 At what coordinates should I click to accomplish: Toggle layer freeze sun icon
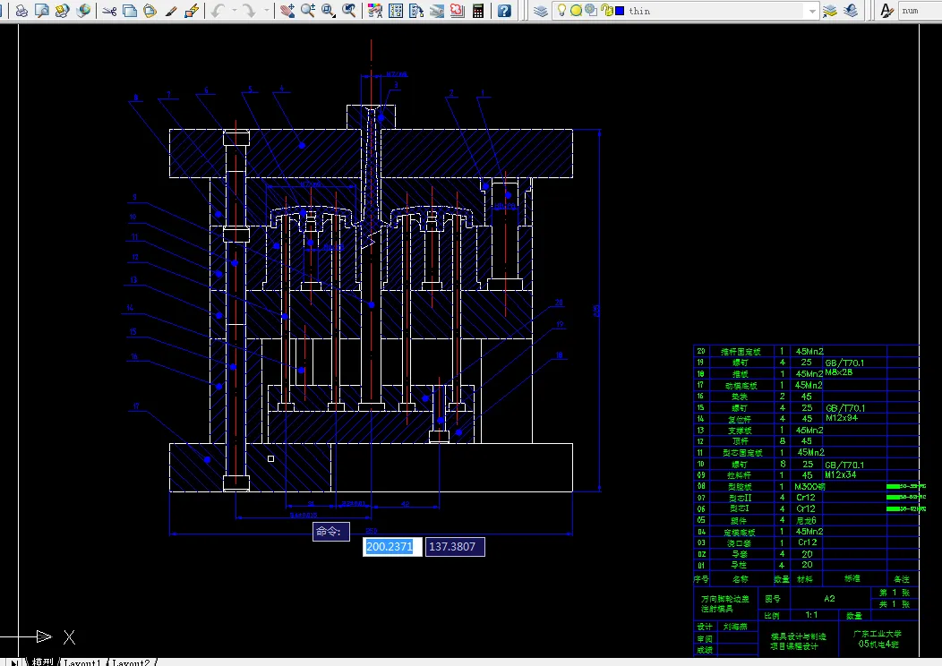click(576, 11)
